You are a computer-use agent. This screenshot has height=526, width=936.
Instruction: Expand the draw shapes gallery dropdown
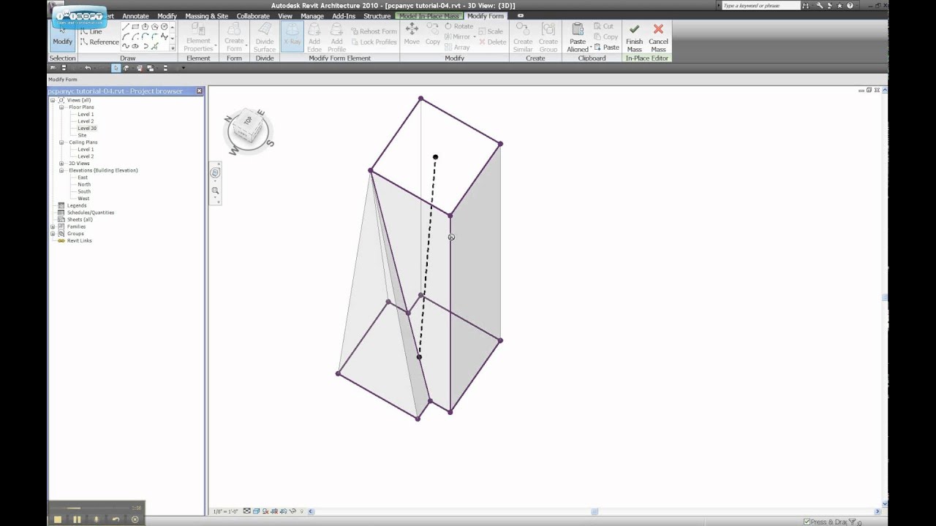173,48
